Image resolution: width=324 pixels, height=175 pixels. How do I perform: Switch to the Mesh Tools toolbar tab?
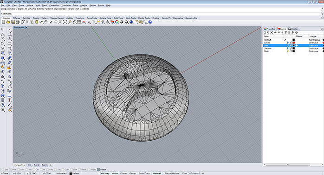click(131, 18)
